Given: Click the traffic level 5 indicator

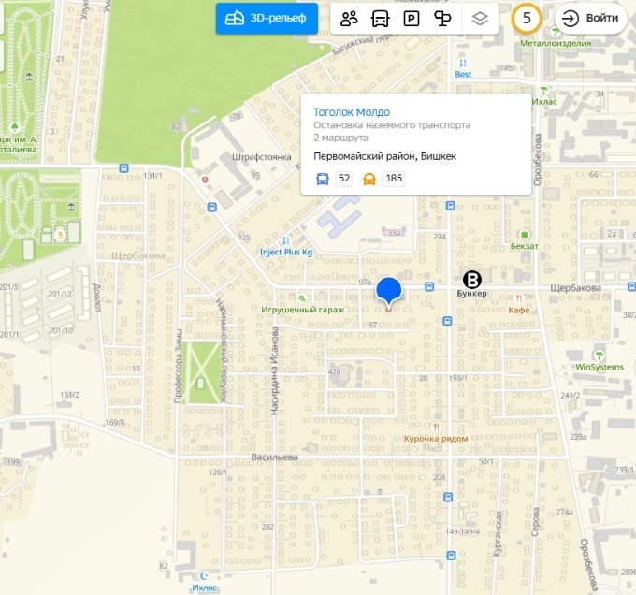Looking at the screenshot, I should point(528,18).
